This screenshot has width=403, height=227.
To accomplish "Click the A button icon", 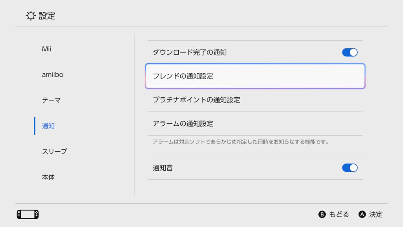I will 362,214.
